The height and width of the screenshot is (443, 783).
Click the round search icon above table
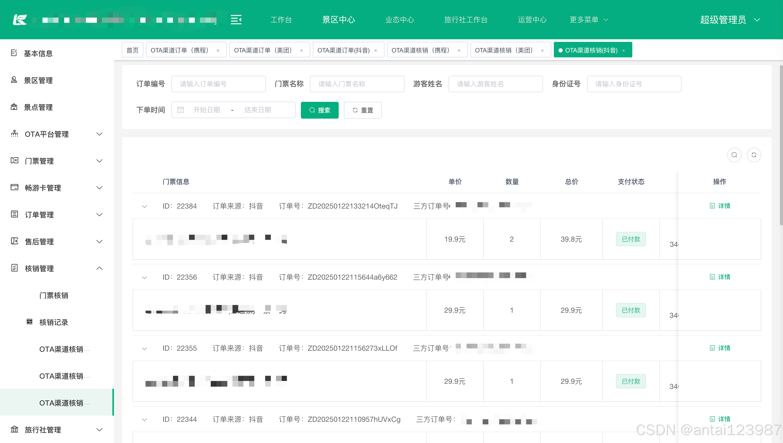[734, 155]
